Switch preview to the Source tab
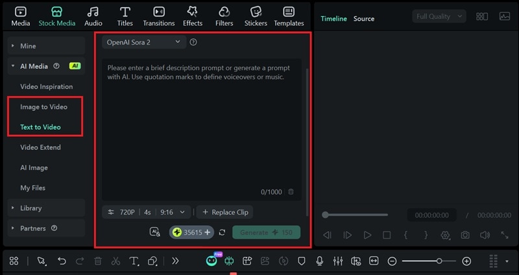Viewport: 519px width, 275px height. [364, 19]
